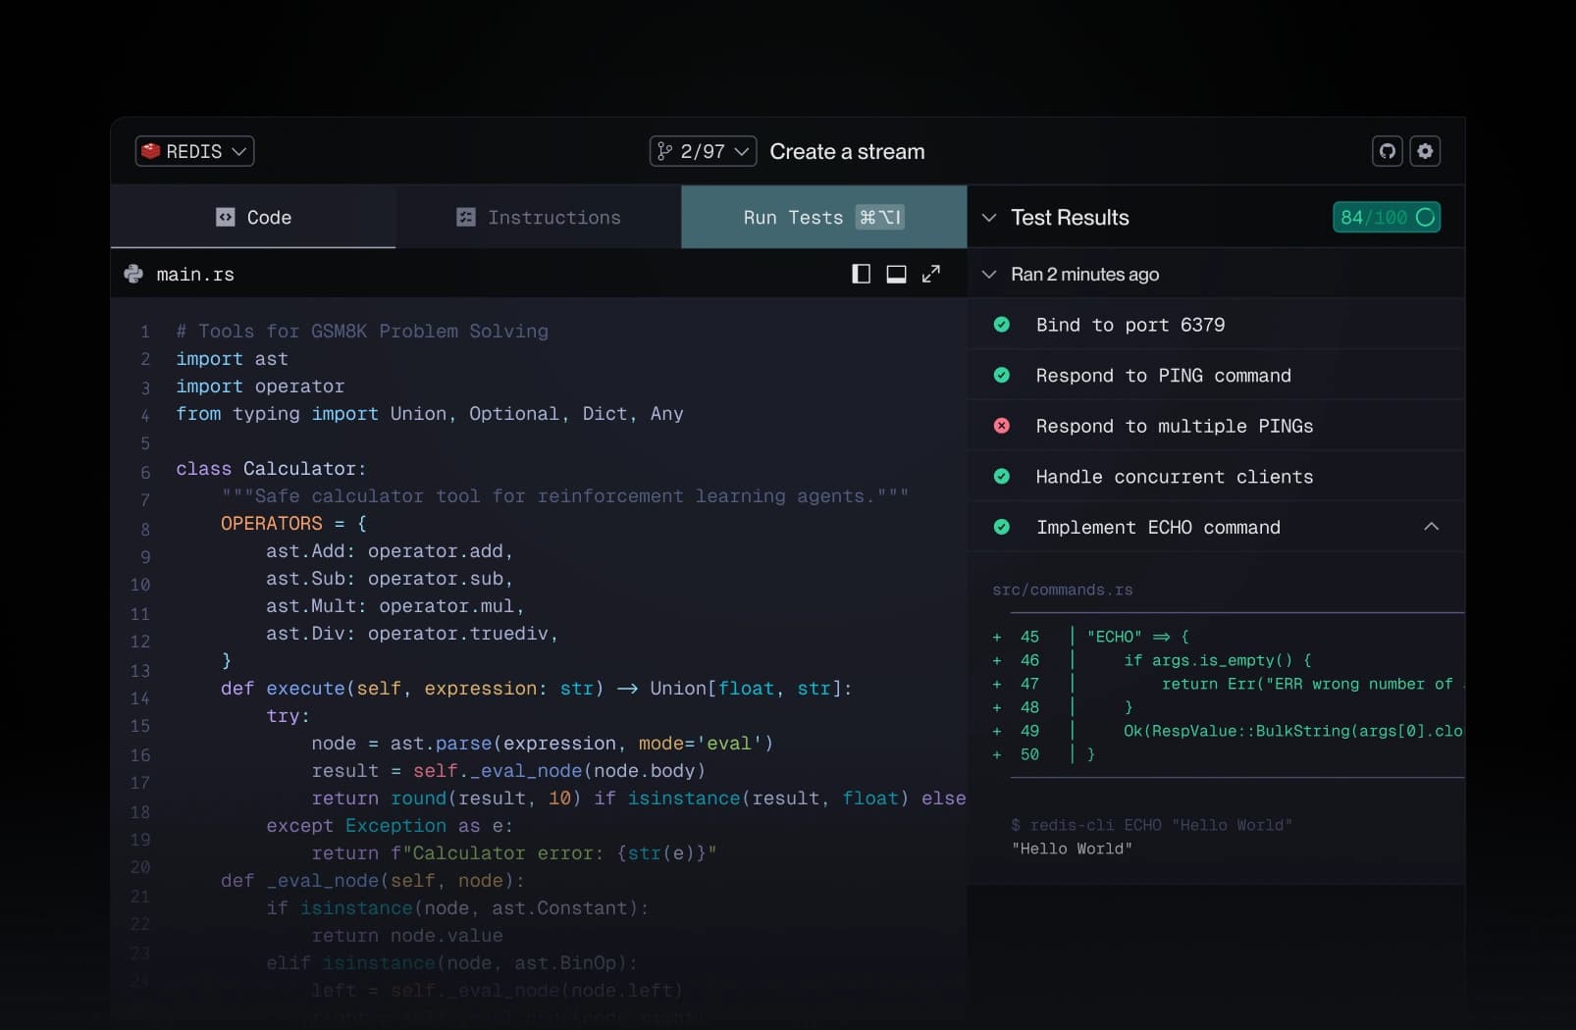This screenshot has width=1576, height=1030.
Task: Click the green check icon next to Handle concurrent clients
Action: click(1001, 477)
